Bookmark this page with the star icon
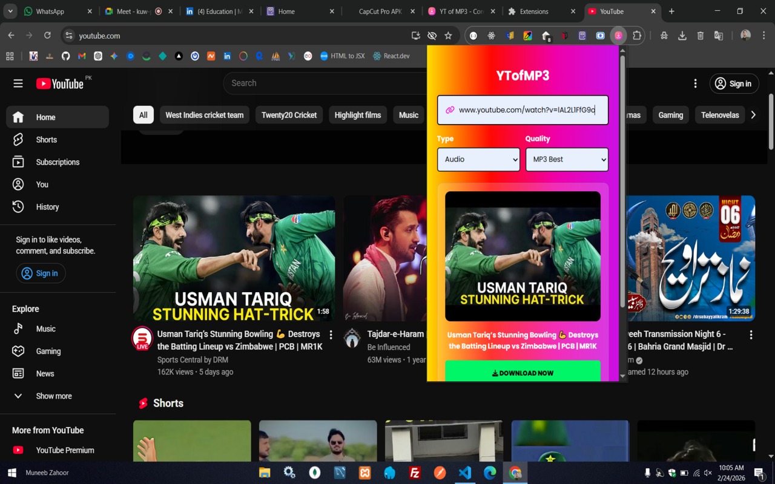This screenshot has height=484, width=775. [448, 36]
